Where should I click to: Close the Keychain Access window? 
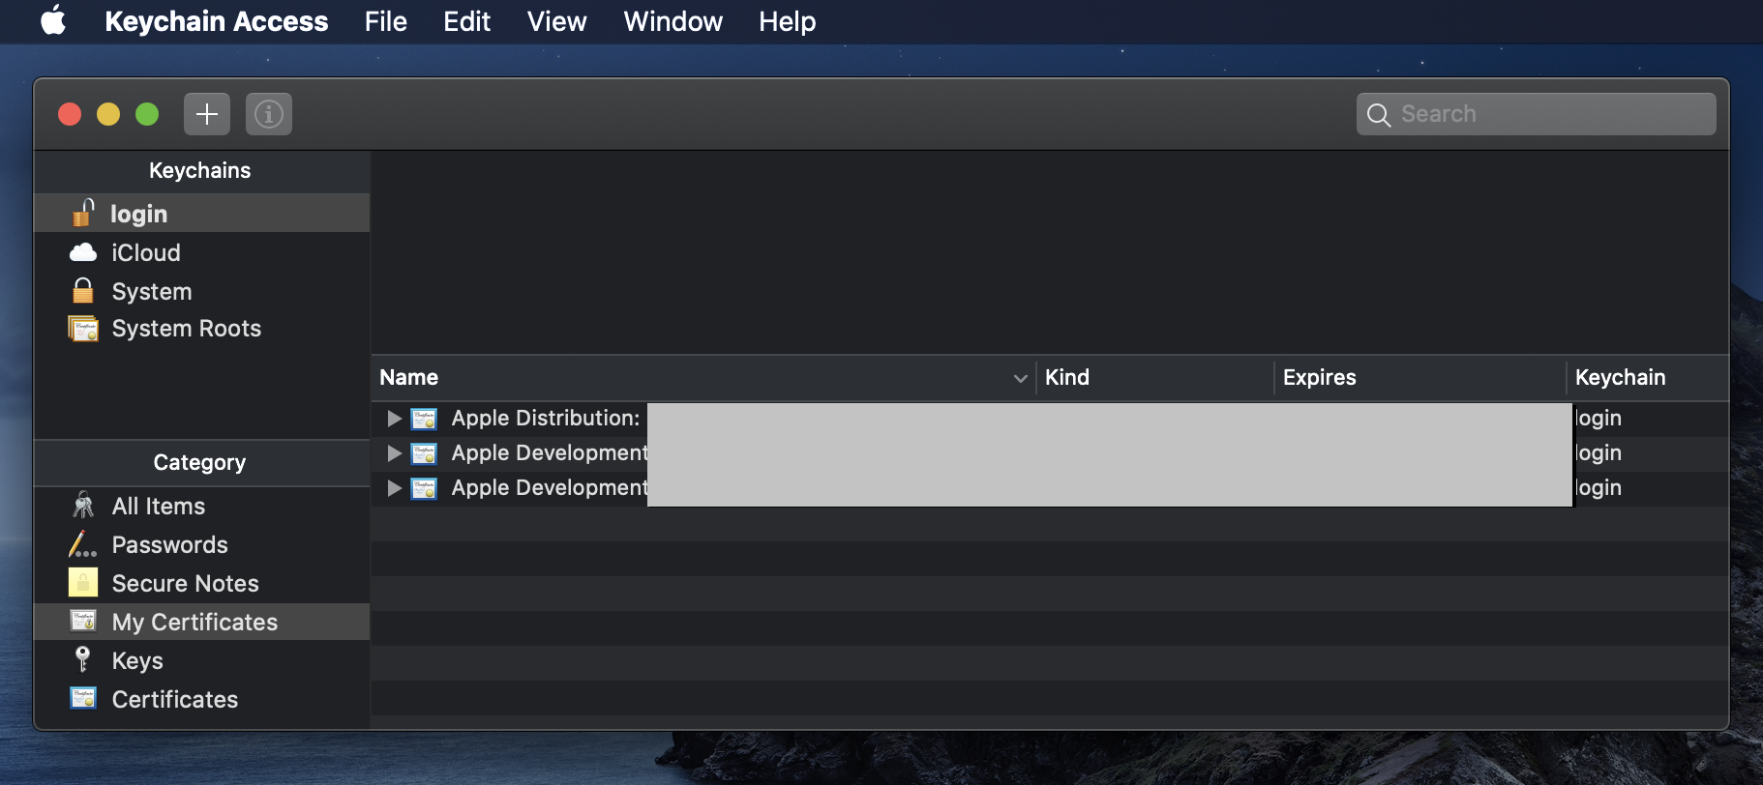pyautogui.click(x=70, y=114)
